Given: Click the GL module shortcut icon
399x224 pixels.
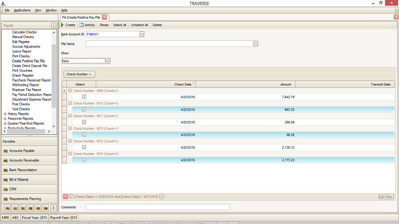Looking at the screenshot, I should (x=15, y=208).
